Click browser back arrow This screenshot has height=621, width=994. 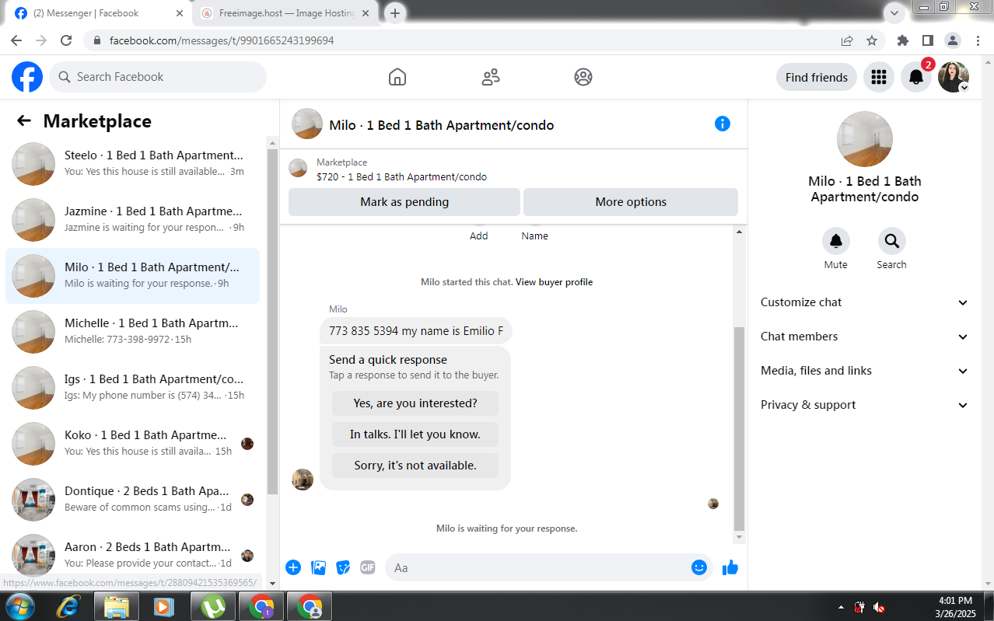pos(16,40)
